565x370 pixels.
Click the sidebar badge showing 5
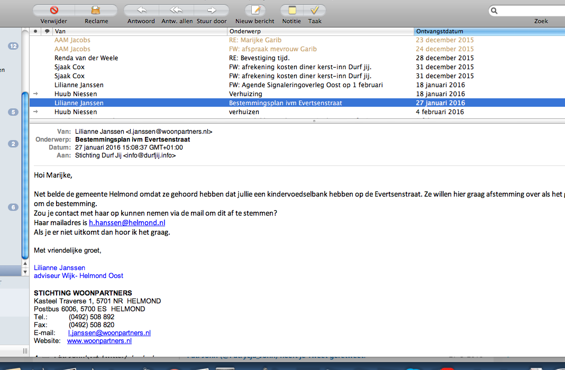[x=13, y=112]
